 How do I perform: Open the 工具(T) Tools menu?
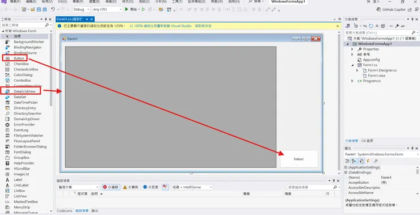point(177,2)
